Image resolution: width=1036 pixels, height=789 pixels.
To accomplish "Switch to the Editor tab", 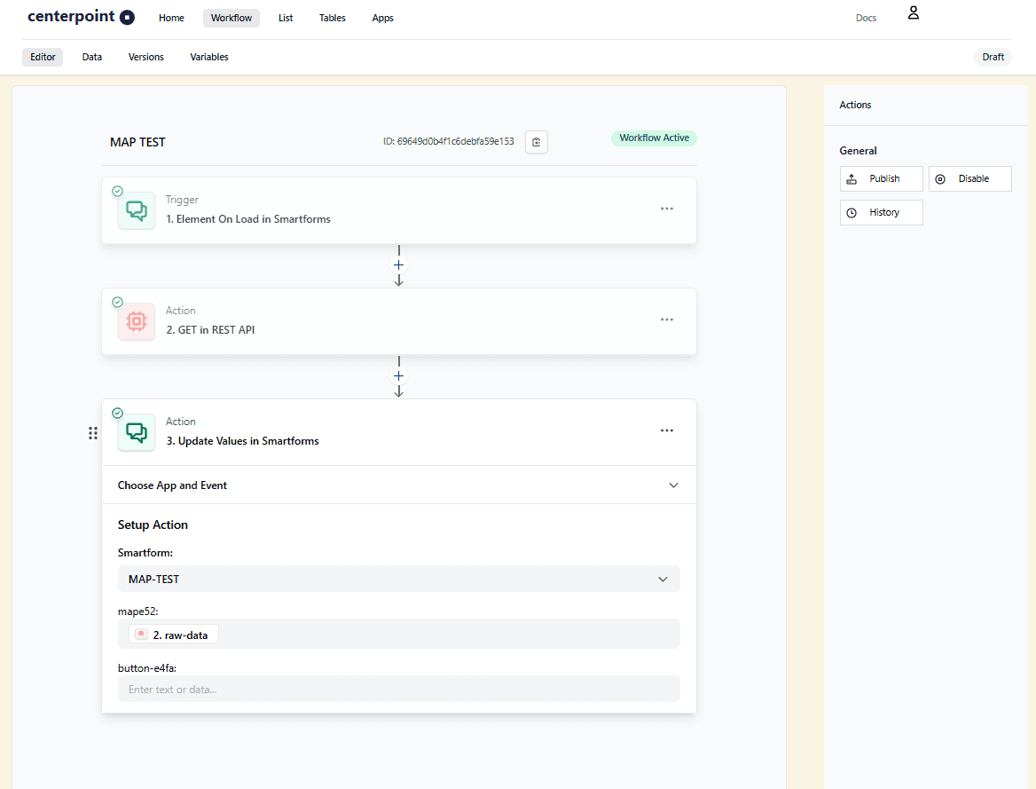I will tap(43, 57).
